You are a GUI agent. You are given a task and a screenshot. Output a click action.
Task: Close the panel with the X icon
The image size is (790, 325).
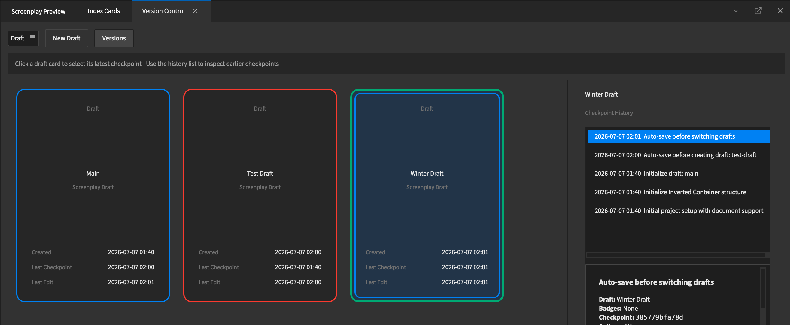coord(780,11)
